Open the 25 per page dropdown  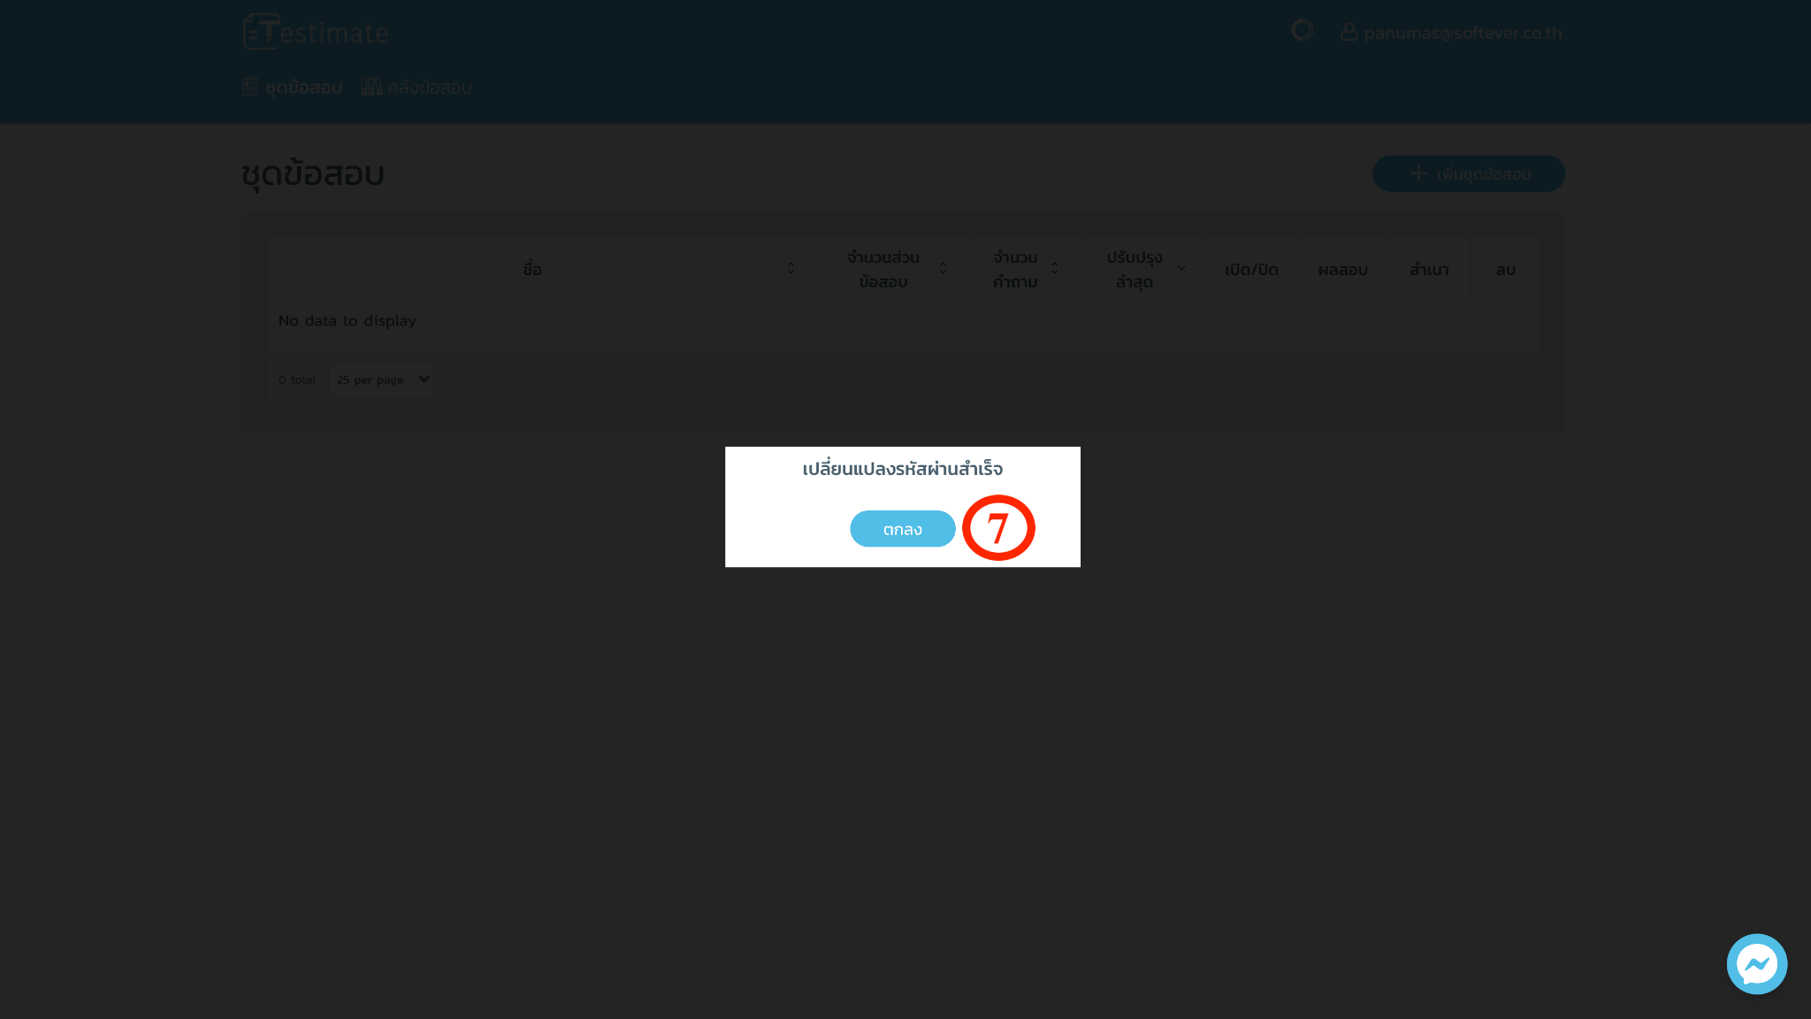pos(382,379)
